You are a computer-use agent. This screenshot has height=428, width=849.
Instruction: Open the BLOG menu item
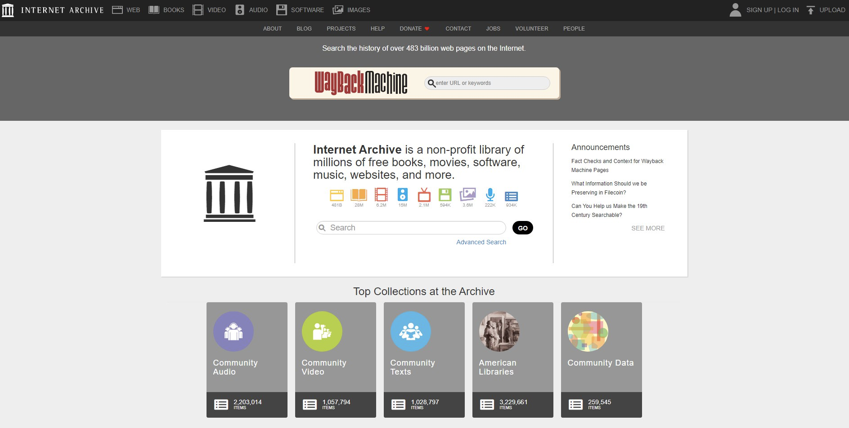[304, 28]
